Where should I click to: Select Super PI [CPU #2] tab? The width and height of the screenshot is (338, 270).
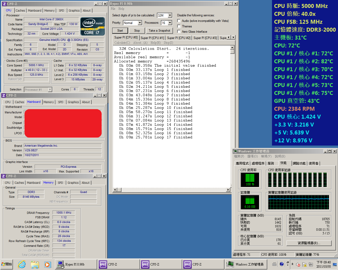click(x=179, y=38)
